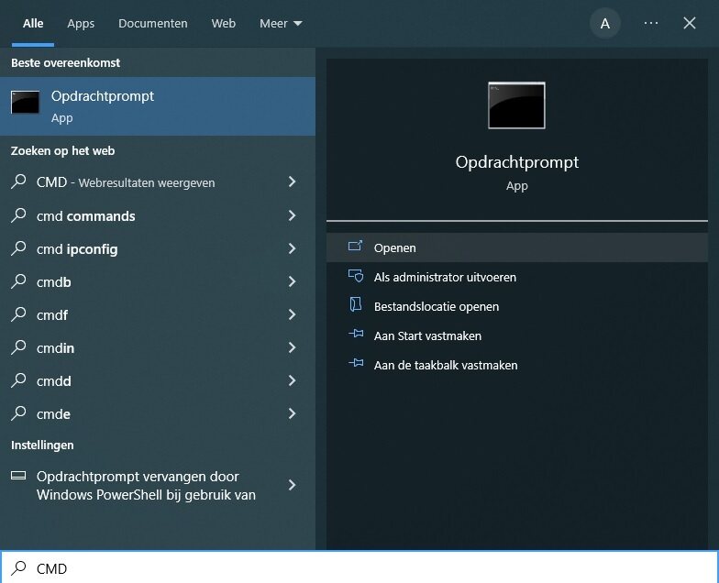Select the Opdrachtprompt best match result
Screen dimensions: 719x583
158,106
